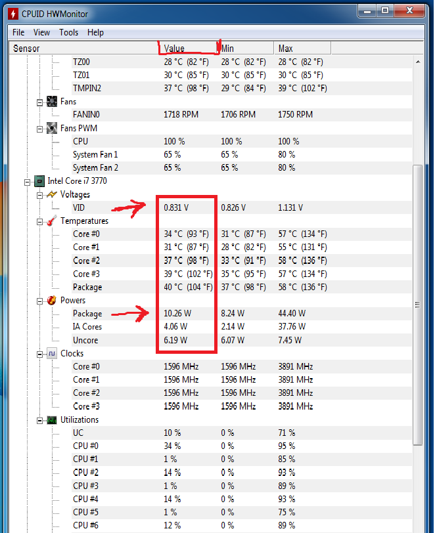The width and height of the screenshot is (435, 533).
Task: Click the Min column header
Action: click(245, 49)
